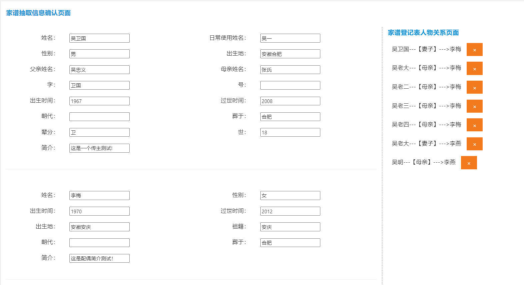
Task: Focus the first person's 葬于 field 合肥
Action: (290, 117)
